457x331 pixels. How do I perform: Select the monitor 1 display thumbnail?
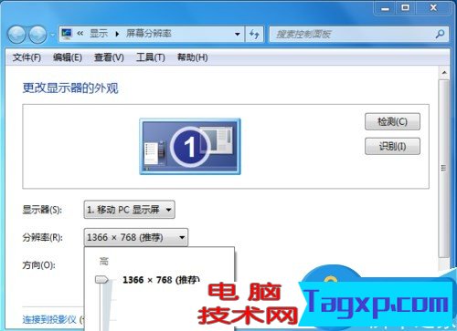click(x=190, y=147)
